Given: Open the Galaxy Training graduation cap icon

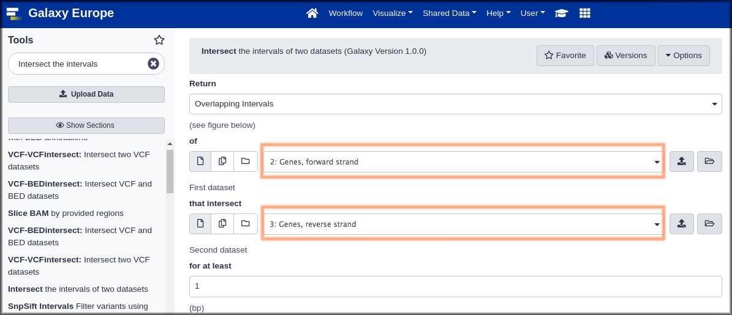Looking at the screenshot, I should (561, 13).
